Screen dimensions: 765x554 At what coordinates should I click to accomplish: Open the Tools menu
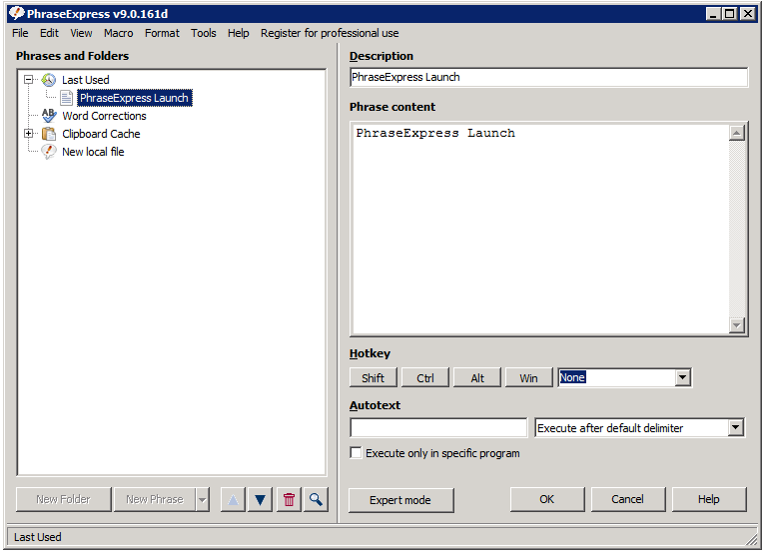pos(203,33)
